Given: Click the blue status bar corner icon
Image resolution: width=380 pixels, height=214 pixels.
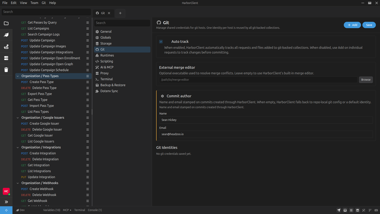Looking at the screenshot, I should (6, 210).
